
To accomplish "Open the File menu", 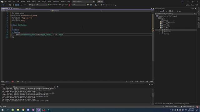I will [x=6, y=2].
